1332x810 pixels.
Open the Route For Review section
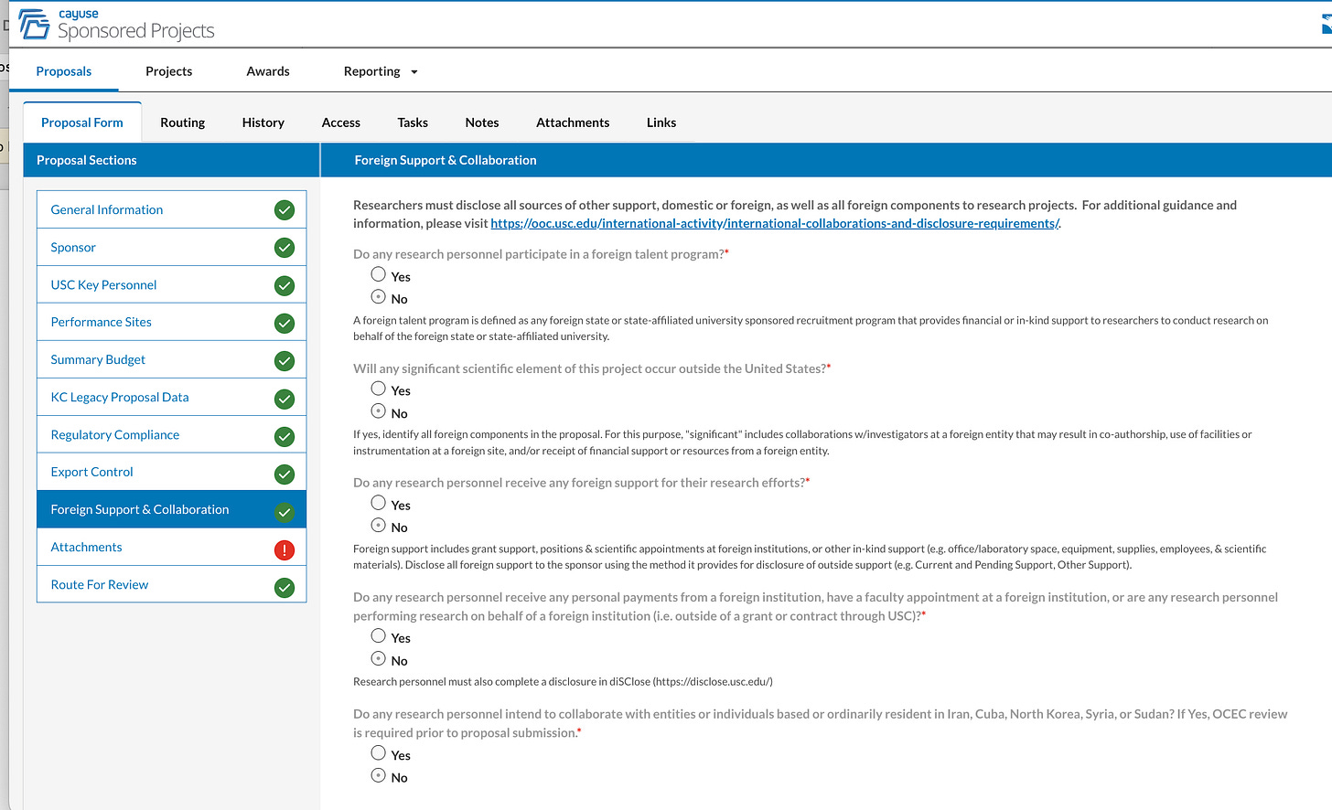171,584
